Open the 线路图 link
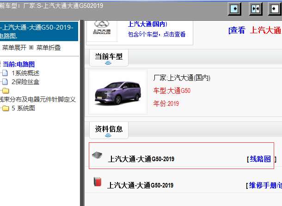Screen dimensions: 282x206 coord(260,159)
